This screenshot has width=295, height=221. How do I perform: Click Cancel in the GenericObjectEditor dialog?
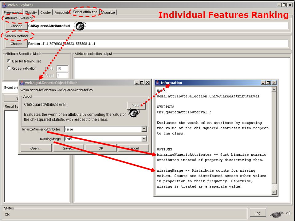point(133,148)
